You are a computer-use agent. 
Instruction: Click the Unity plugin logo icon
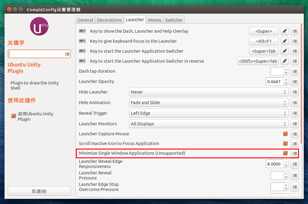39,26
